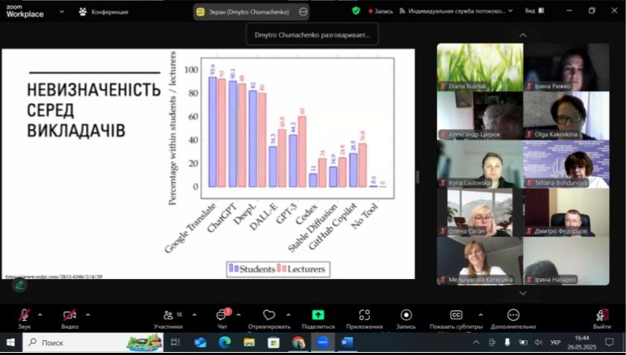
Task: Click the green Поделиться share screen button
Action: coord(318,315)
